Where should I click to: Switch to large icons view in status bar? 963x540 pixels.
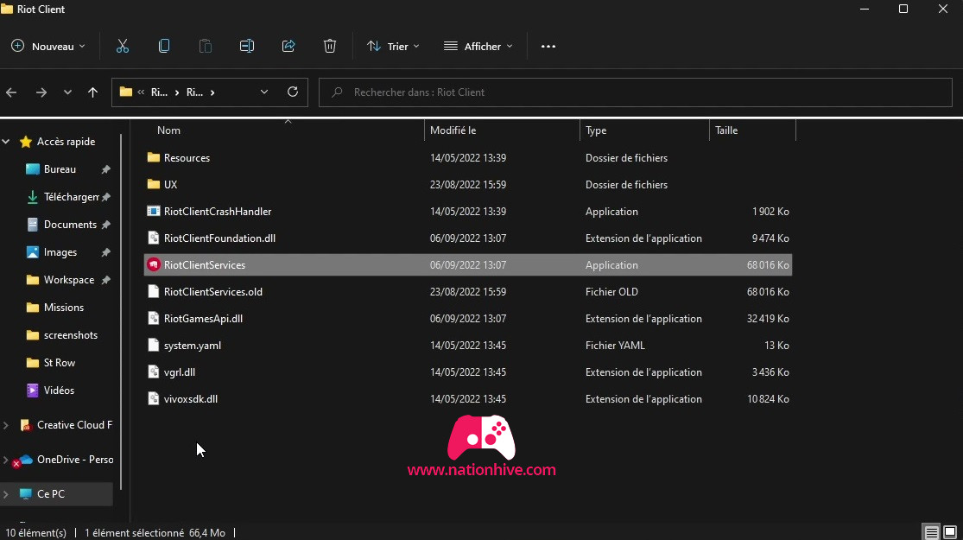tap(950, 532)
